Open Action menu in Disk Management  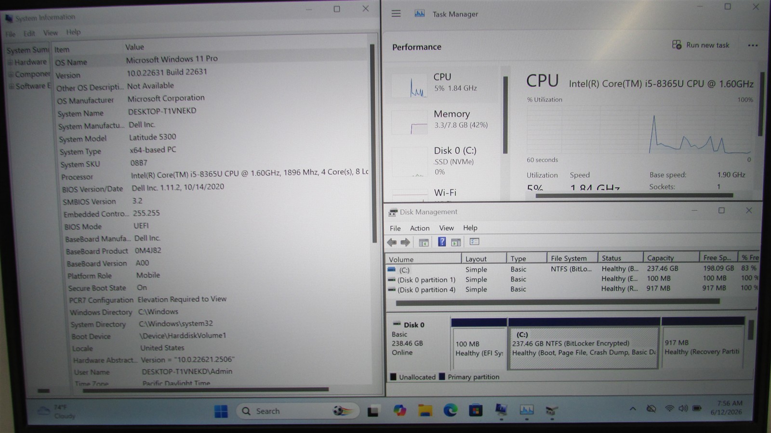420,228
